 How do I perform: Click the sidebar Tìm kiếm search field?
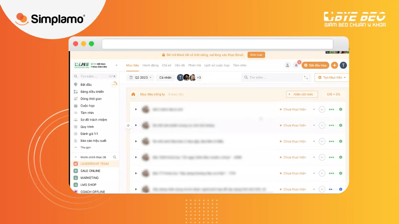pos(95,76)
